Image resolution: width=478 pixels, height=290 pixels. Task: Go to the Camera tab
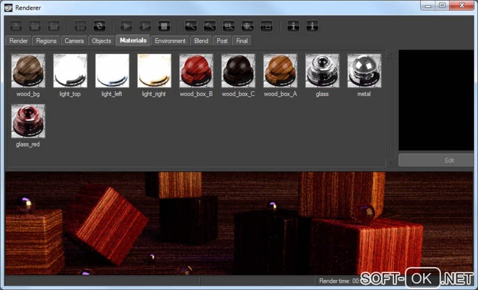point(74,41)
